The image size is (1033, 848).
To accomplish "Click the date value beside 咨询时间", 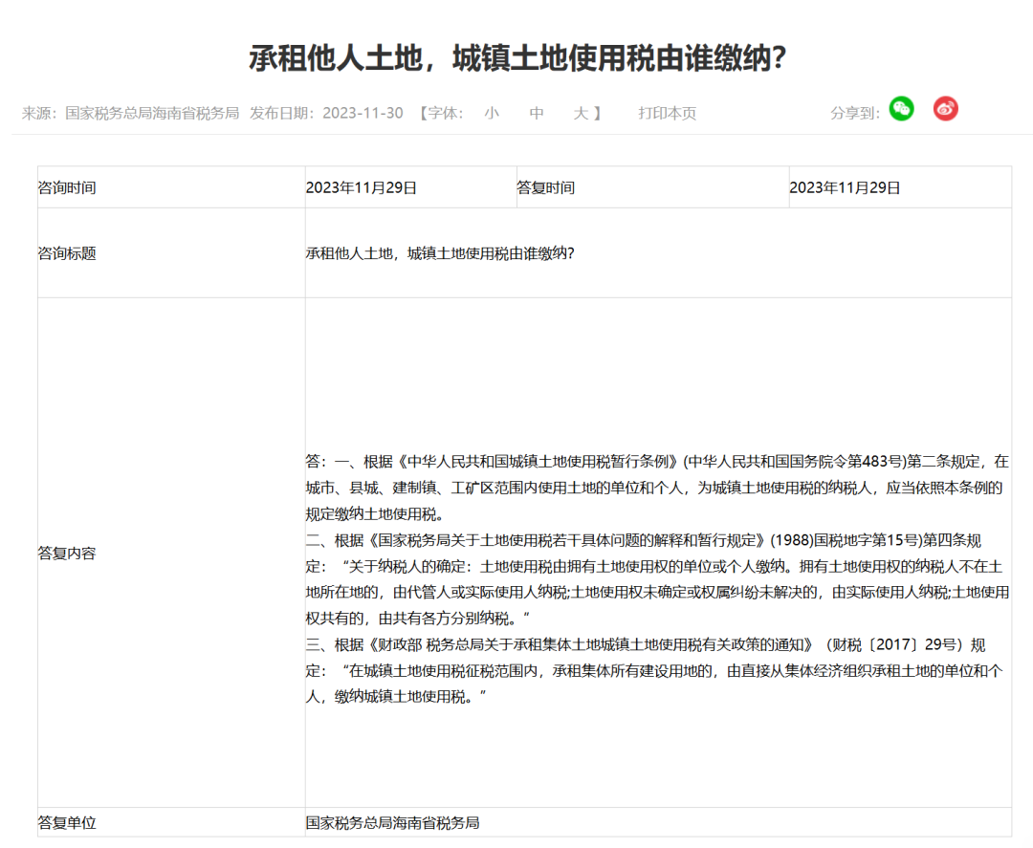I will 362,187.
